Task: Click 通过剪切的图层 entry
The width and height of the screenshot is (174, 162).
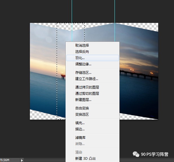Action: click(x=92, y=94)
